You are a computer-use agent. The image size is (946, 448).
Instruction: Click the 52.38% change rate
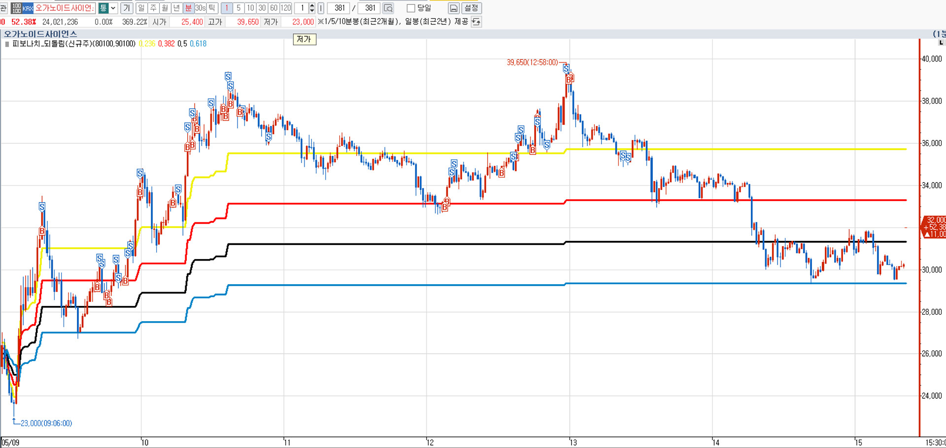pyautogui.click(x=24, y=22)
